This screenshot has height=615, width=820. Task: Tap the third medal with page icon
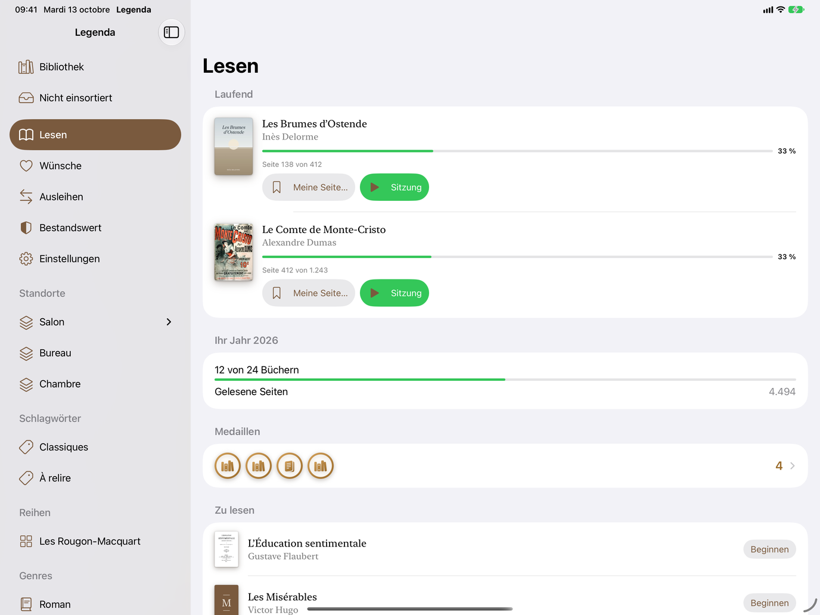pyautogui.click(x=290, y=466)
